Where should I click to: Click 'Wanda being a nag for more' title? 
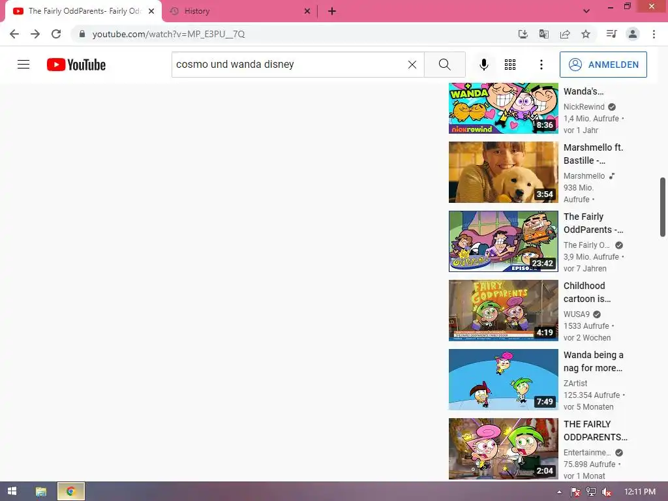pos(593,361)
